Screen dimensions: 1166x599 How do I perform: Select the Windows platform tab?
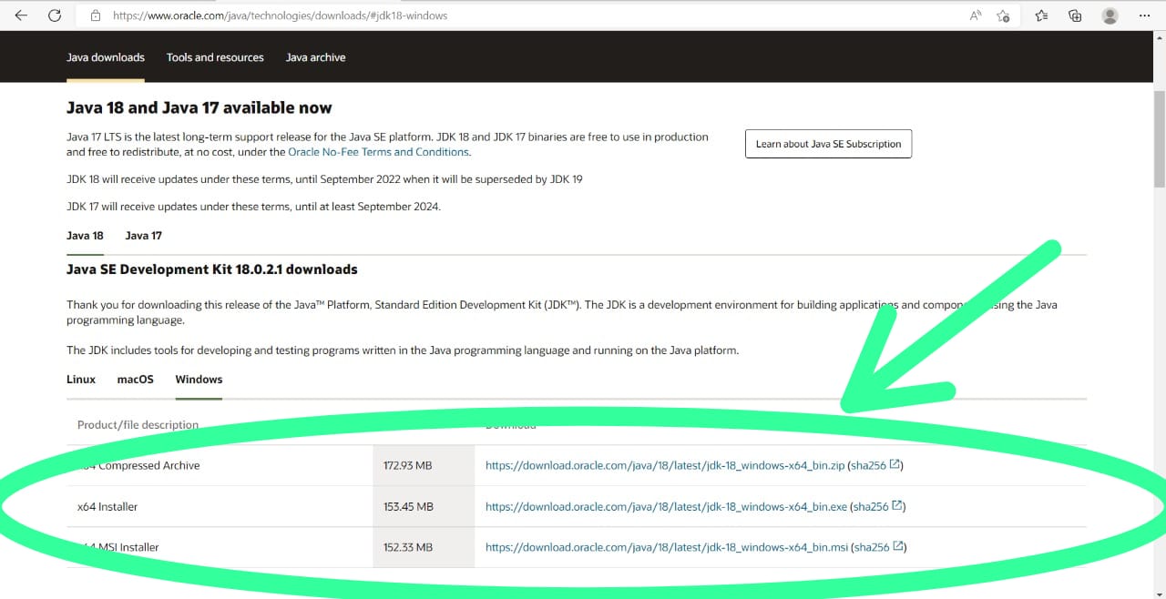click(199, 380)
